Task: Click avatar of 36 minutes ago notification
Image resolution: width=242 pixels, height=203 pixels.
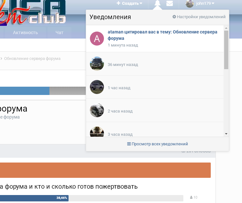Action: (x=97, y=64)
